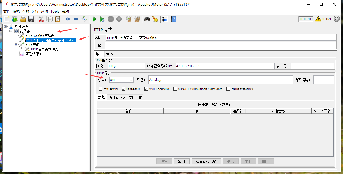The width and height of the screenshot is (343, 174).
Task: Select HTTP信息头管理器 in the tree
Action: coord(45,49)
